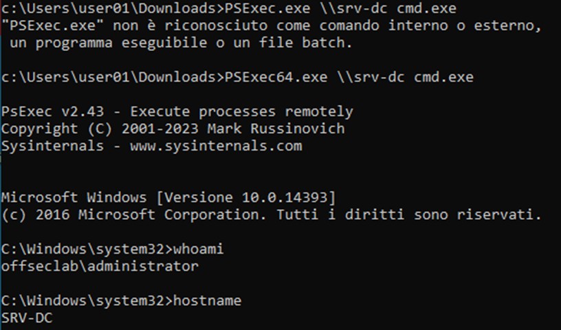Click the offseclab\administrator output line

[100, 265]
